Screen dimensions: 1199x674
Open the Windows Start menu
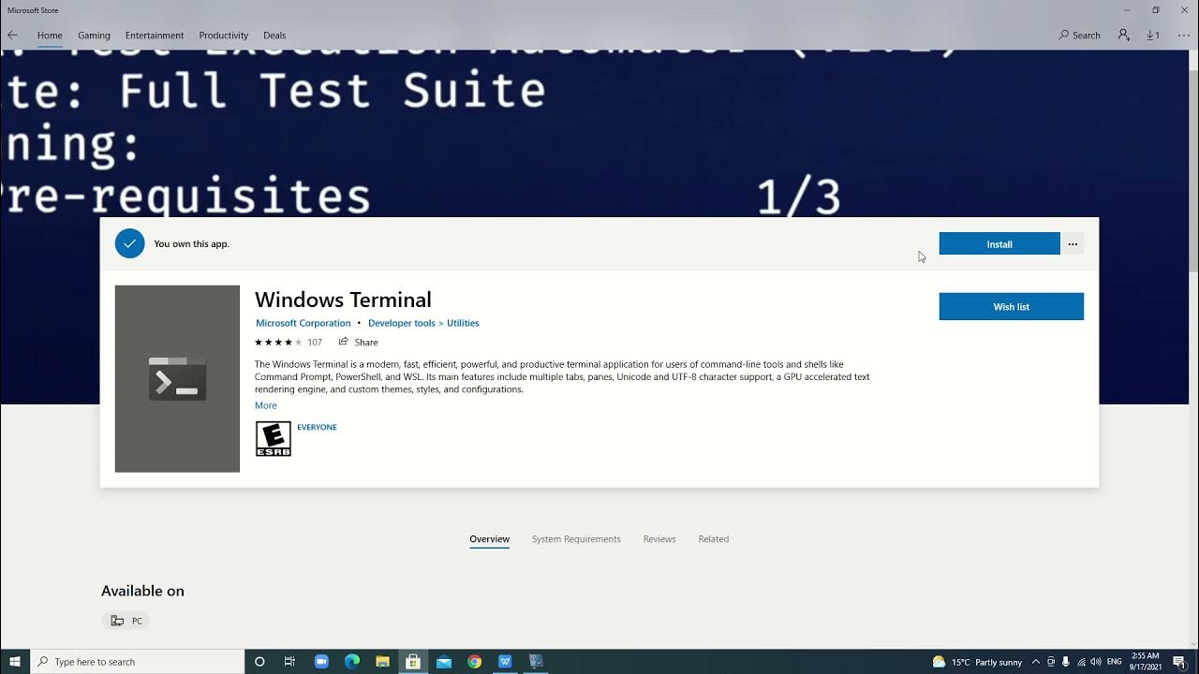pyautogui.click(x=15, y=662)
